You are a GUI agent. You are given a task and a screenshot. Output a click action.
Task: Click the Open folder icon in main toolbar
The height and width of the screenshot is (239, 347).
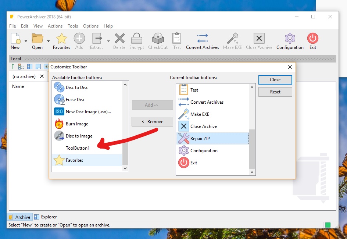click(x=37, y=39)
